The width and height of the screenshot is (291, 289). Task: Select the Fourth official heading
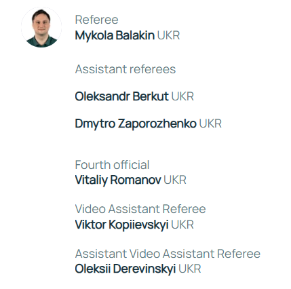pos(112,165)
